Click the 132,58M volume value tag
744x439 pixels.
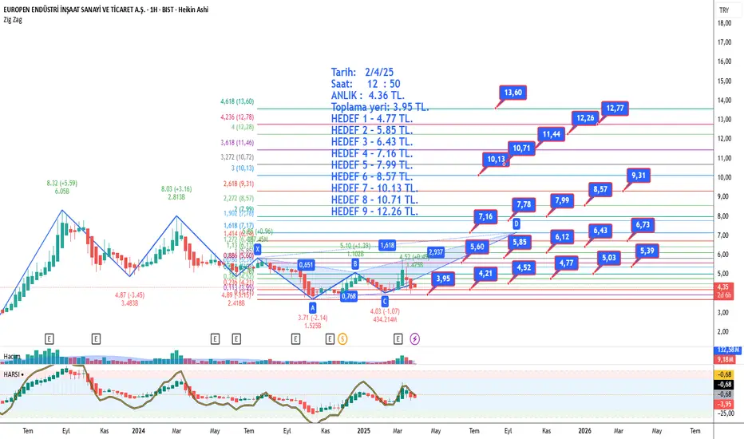pos(728,350)
